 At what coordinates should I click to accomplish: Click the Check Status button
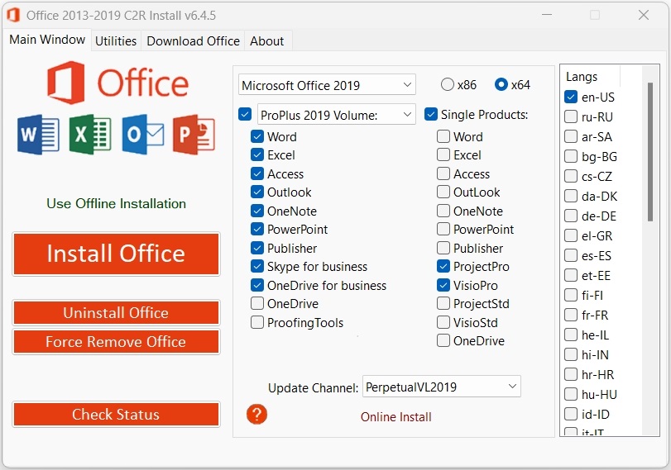tap(116, 415)
